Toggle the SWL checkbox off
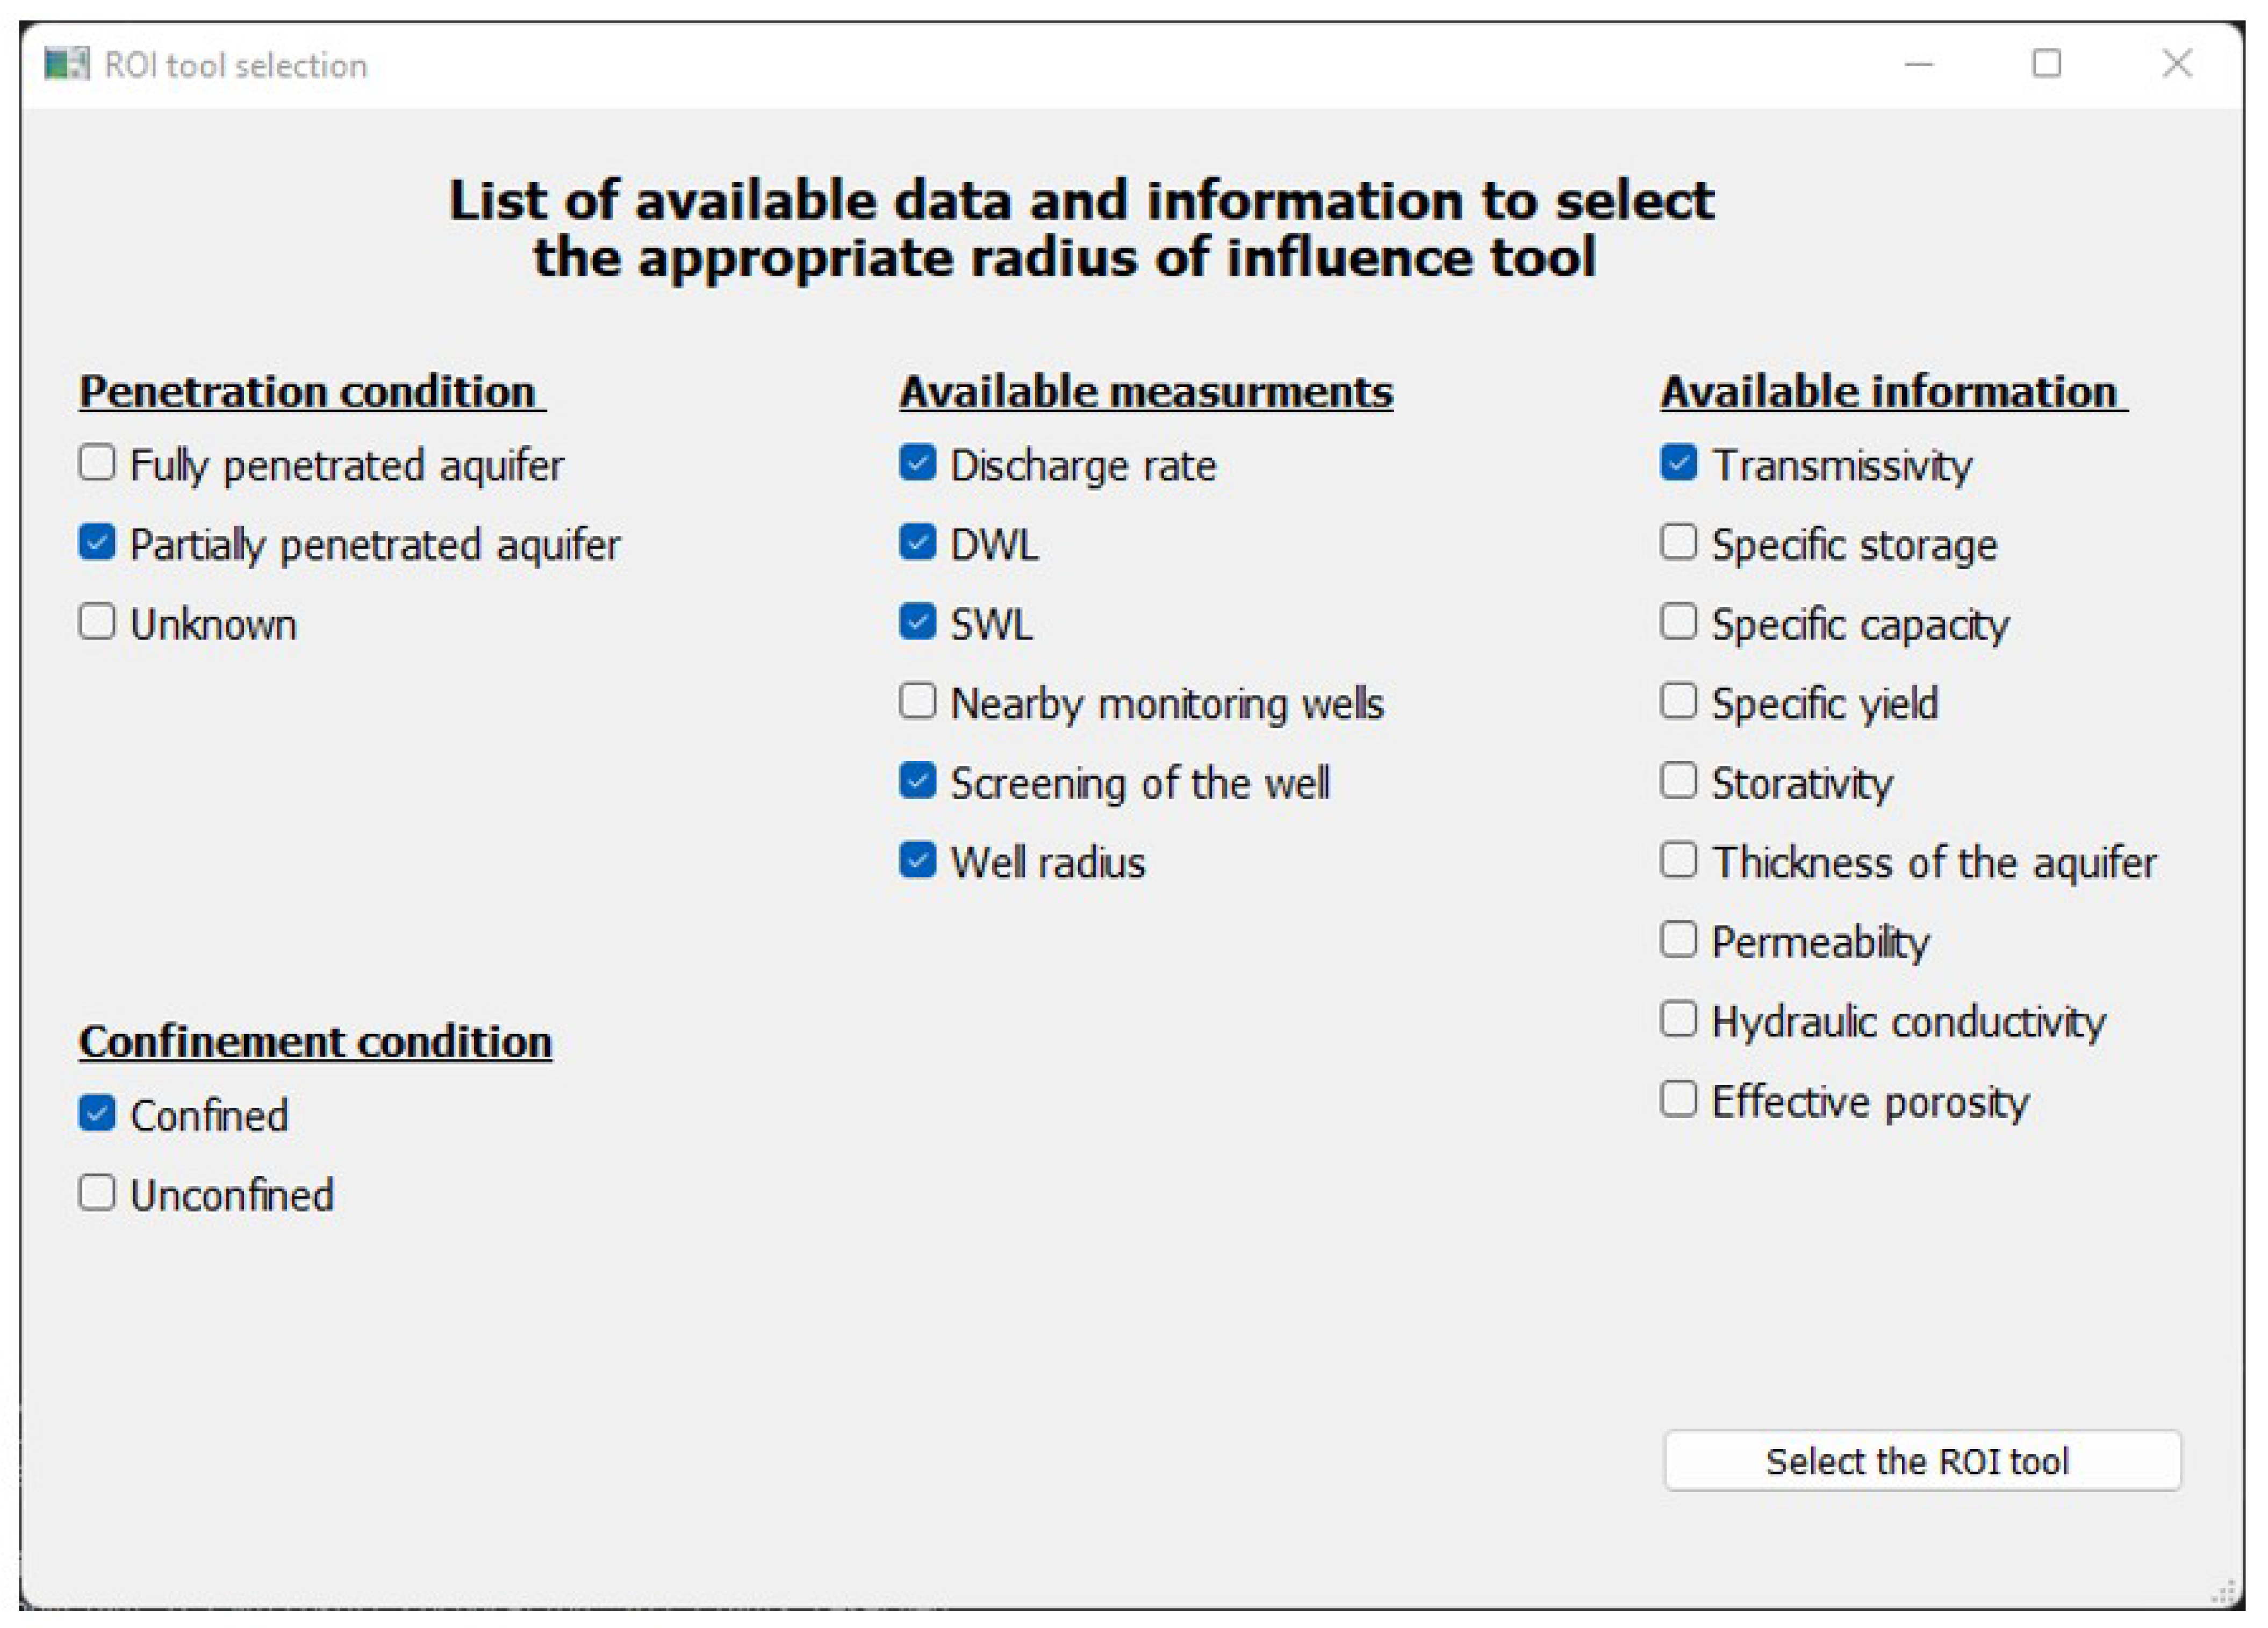The height and width of the screenshot is (1628, 2268). tap(917, 622)
